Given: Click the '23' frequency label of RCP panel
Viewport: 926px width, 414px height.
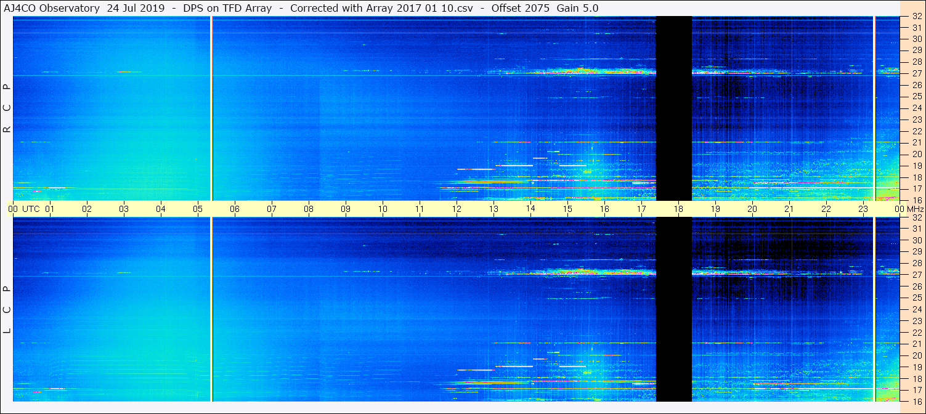Looking at the screenshot, I should (916, 120).
